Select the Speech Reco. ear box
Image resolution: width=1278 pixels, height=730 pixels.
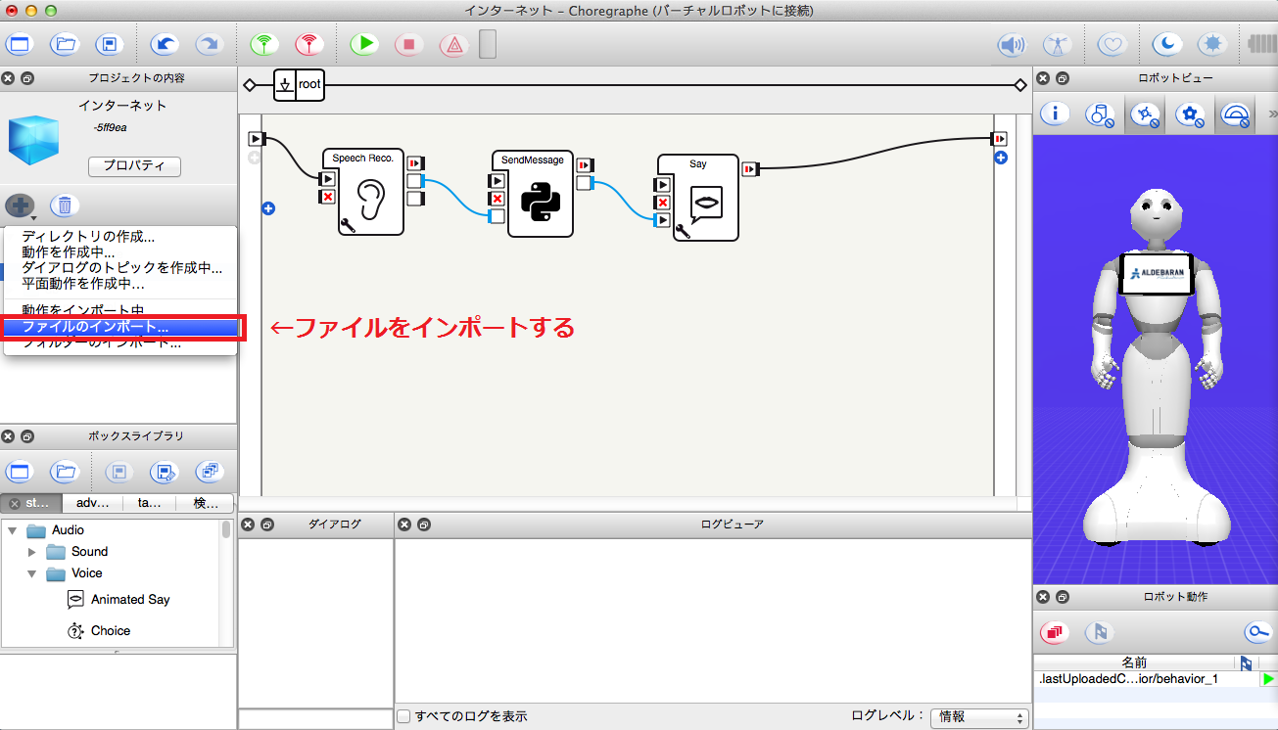point(368,198)
